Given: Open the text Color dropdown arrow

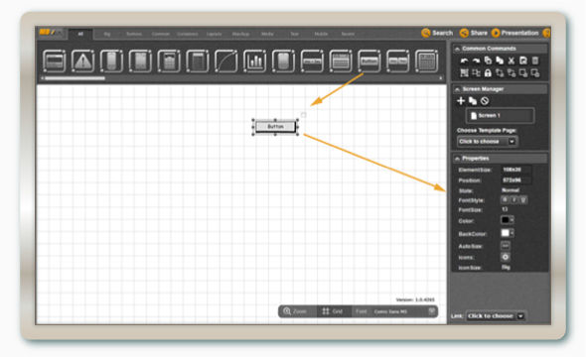Looking at the screenshot, I should click(x=512, y=220).
